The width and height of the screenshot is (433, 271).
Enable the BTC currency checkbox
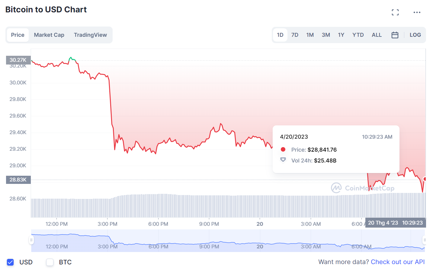click(x=50, y=262)
